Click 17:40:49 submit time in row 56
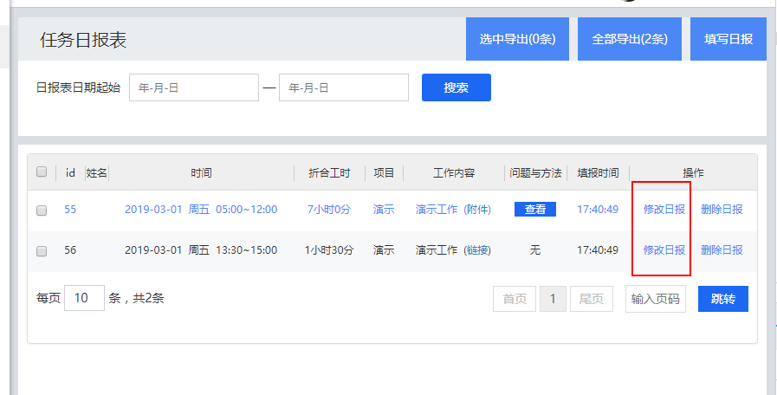 [598, 249]
